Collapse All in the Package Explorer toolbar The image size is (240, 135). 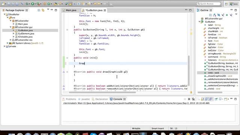click(39, 10)
